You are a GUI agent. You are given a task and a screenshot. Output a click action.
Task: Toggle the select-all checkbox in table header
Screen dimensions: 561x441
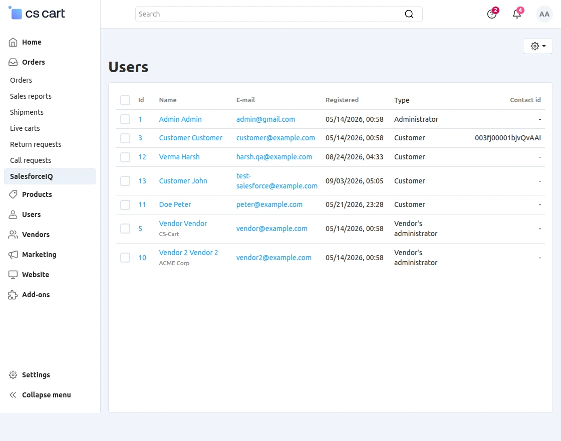[125, 100]
